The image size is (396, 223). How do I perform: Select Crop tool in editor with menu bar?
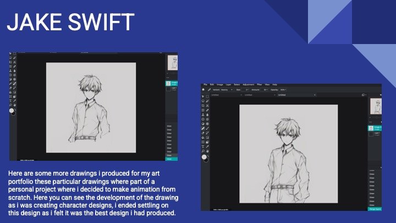[203, 106]
